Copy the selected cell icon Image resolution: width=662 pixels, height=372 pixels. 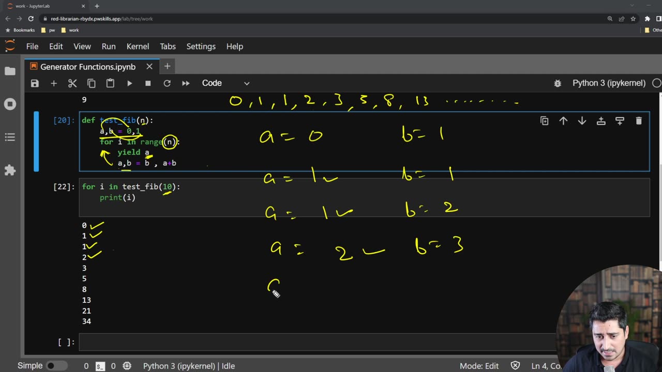[x=92, y=83]
